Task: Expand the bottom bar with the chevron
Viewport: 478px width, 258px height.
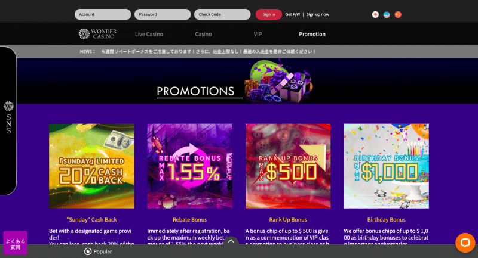Action: tap(231, 241)
